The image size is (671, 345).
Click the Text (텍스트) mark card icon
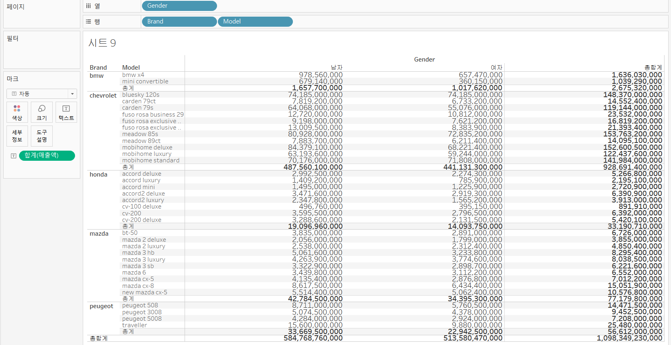click(66, 112)
